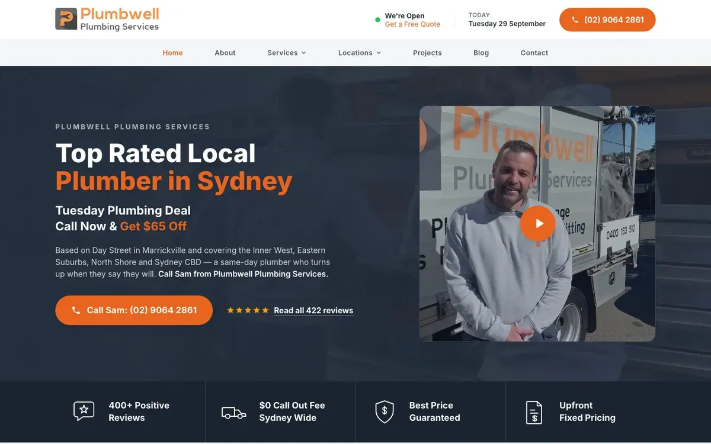Open the About page
The width and height of the screenshot is (711, 444).
[x=225, y=53]
